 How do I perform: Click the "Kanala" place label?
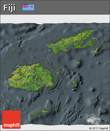coord(57,45)
